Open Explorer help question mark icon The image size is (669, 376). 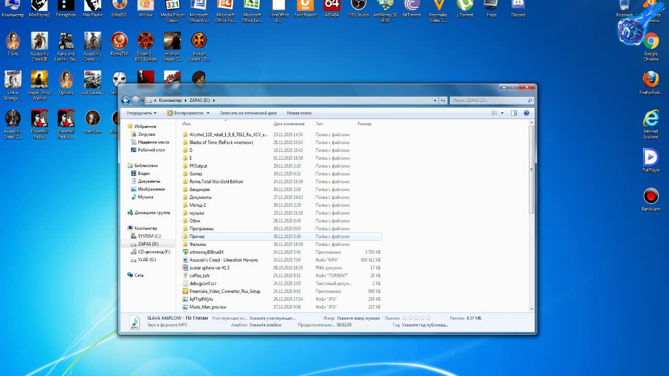tap(526, 113)
